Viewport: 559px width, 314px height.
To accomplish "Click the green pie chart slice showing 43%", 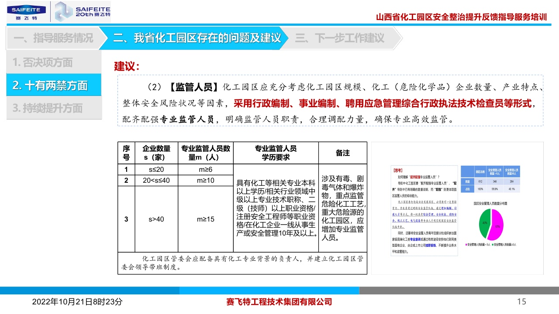I will pos(484,223).
